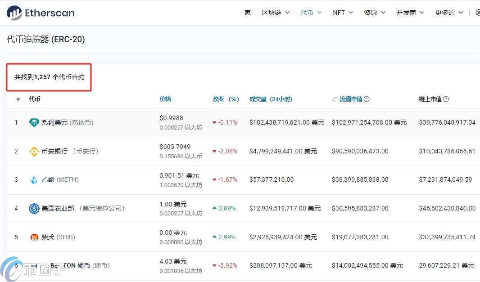
Task: Click the stETH droplet icon
Action: (x=33, y=179)
